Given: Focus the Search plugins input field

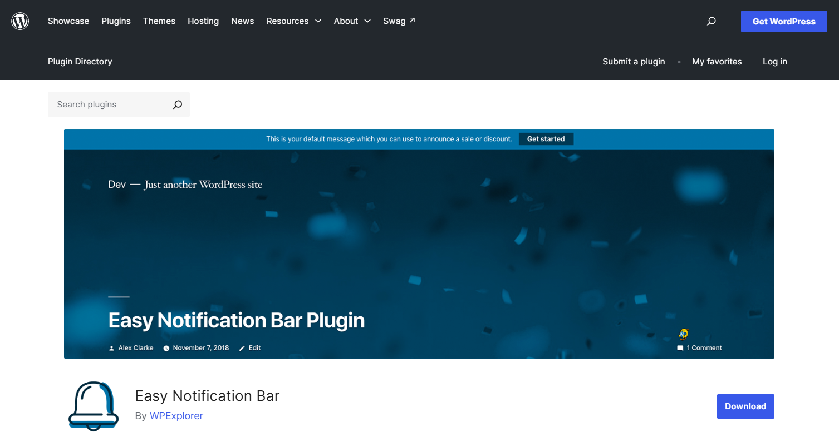Looking at the screenshot, I should [x=119, y=105].
